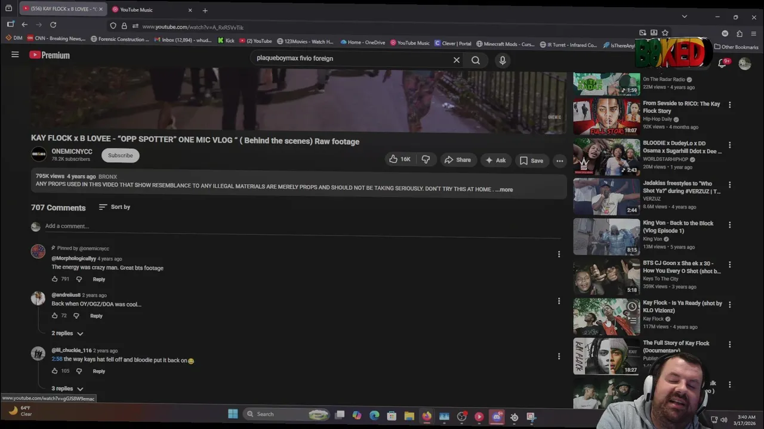Open options menu for @lil_chuckie_116 comment
This screenshot has width=764, height=429.
[559, 356]
